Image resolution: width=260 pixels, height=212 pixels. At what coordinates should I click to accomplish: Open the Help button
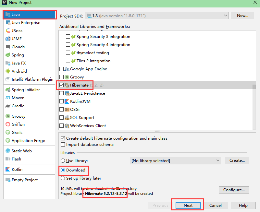pyautogui.click(x=243, y=206)
